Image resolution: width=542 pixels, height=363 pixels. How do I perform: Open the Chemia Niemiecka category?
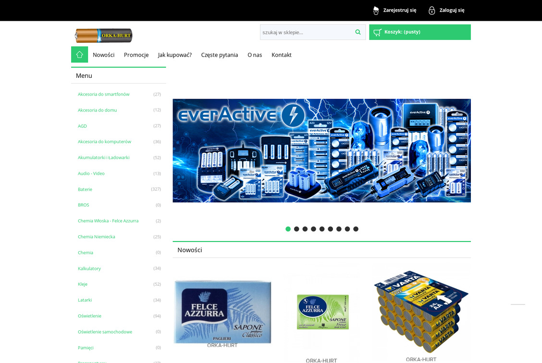[96, 237]
